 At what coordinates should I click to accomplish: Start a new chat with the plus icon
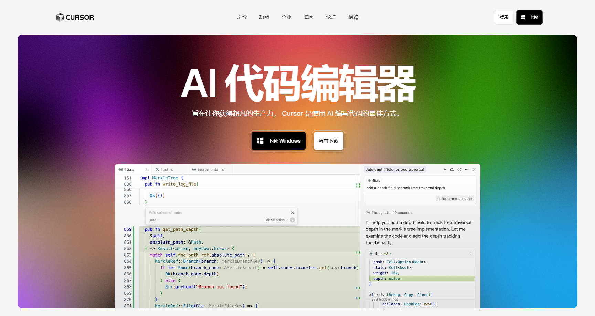[445, 169]
